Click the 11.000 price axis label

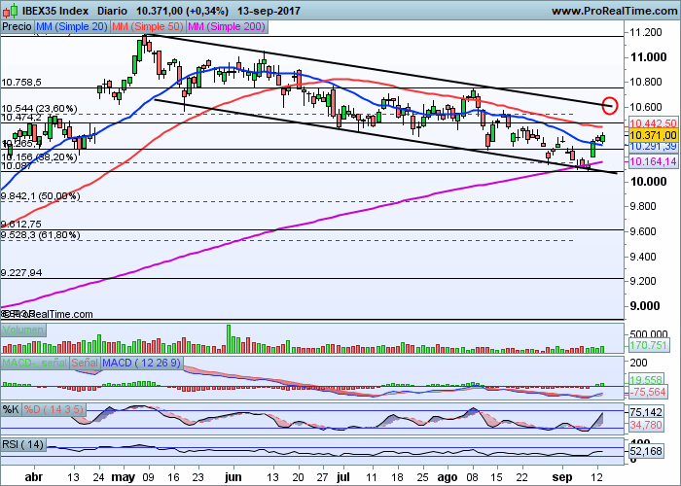[x=648, y=57]
